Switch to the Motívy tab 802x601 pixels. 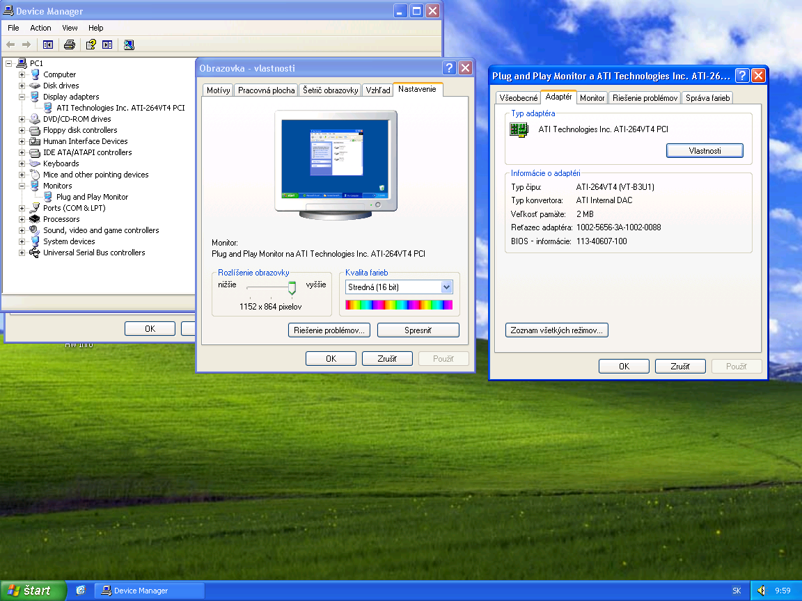pyautogui.click(x=219, y=90)
